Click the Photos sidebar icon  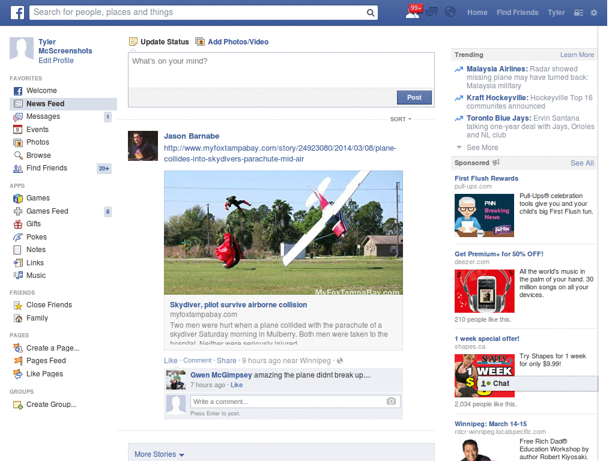18,143
